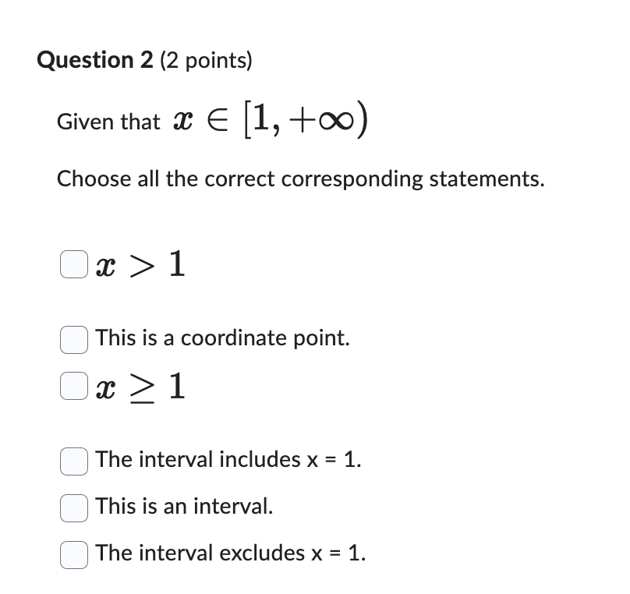Click the 'This is an interval' label text
The width and height of the screenshot is (630, 594).
pyautogui.click(x=184, y=507)
